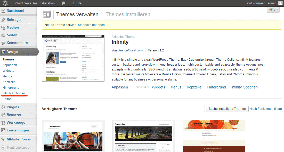This screenshot has height=152, width=284.
Task: Open the Nach Funktionen filtern link
Action: click(265, 109)
